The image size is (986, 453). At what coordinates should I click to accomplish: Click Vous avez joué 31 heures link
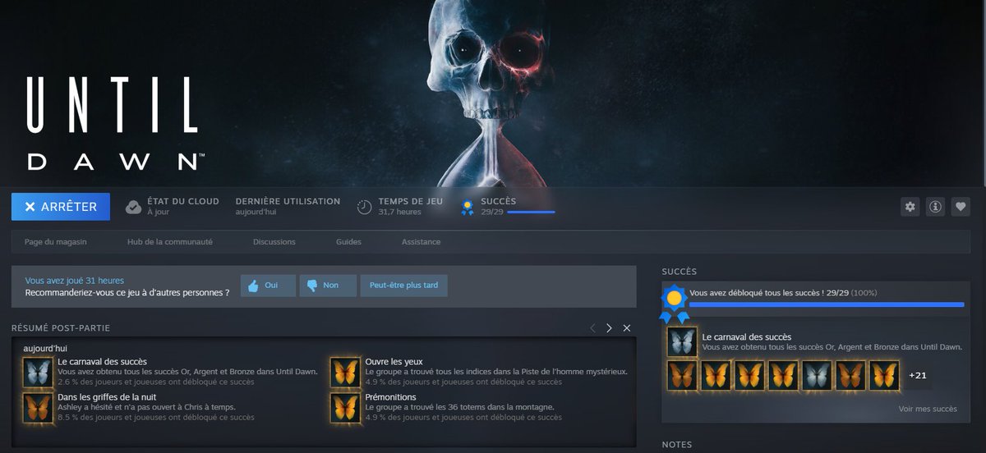[x=75, y=281]
